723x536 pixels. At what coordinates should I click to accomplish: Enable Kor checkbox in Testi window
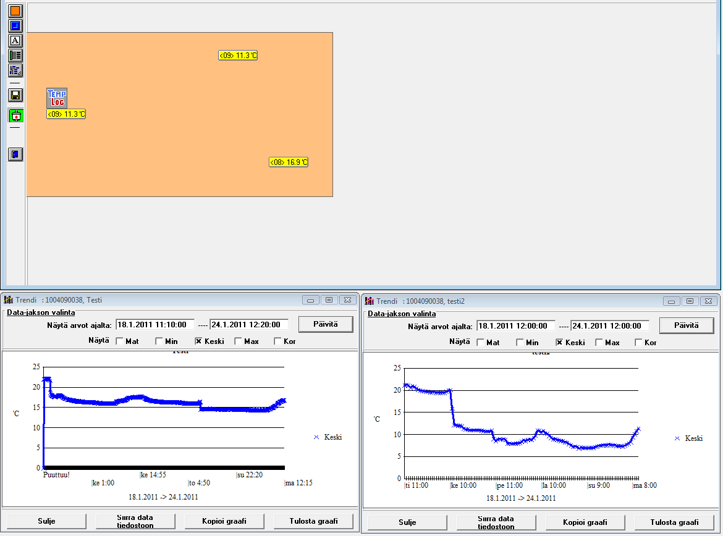(x=277, y=341)
